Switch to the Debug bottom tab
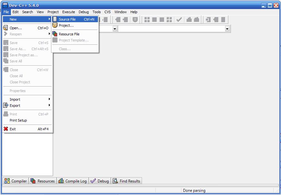The height and width of the screenshot is (195, 281). tap(100, 181)
